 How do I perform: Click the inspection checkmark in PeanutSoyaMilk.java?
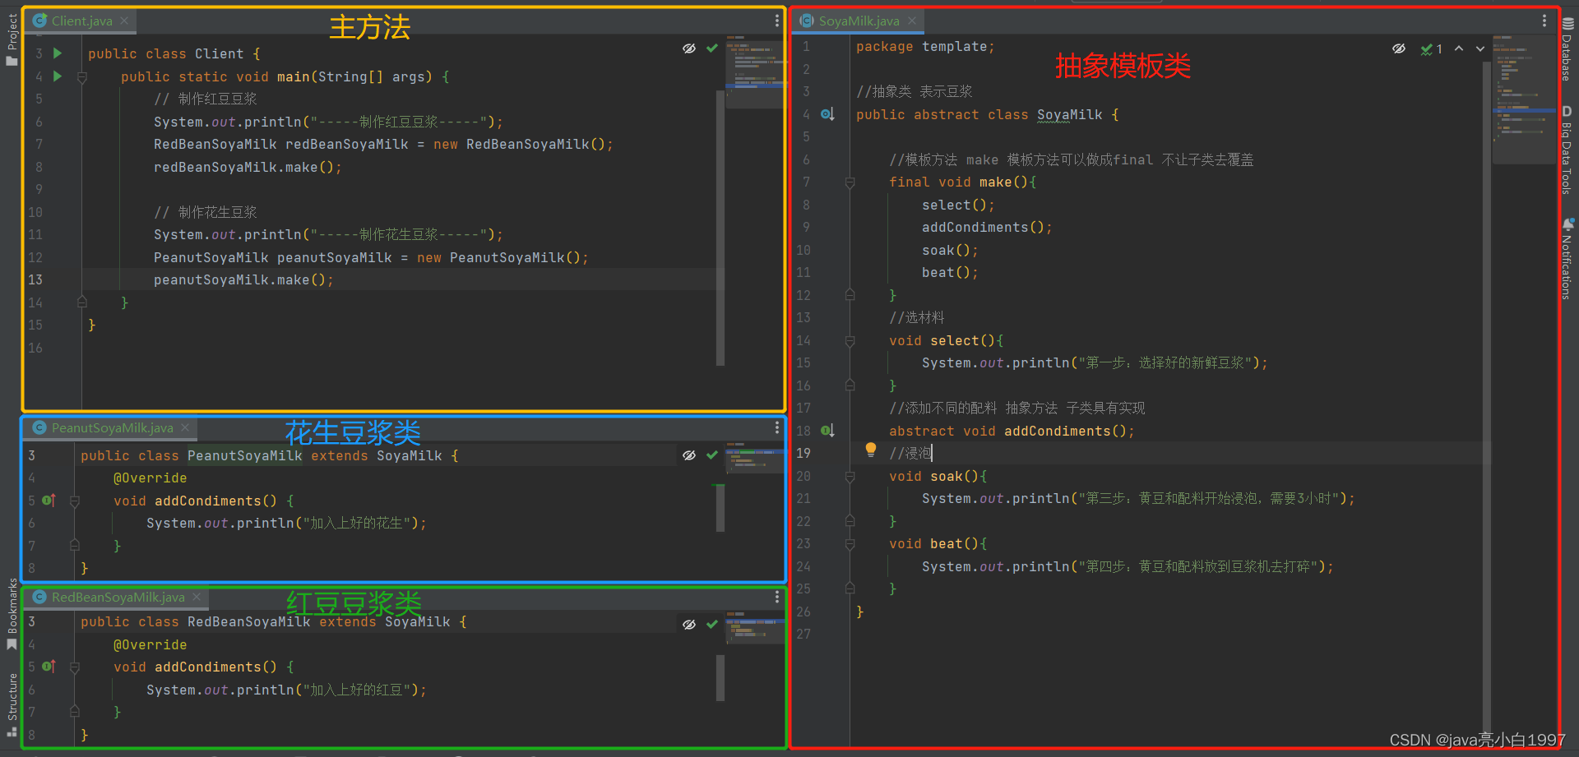pos(712,455)
